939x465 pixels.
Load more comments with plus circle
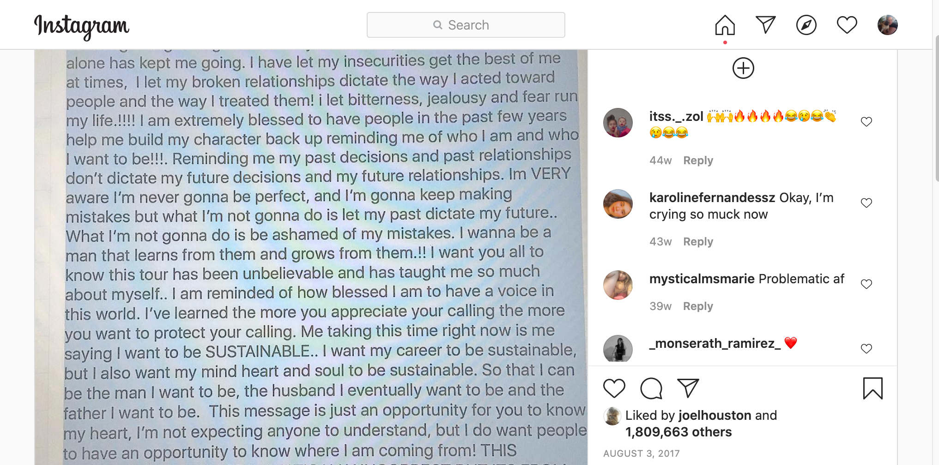point(743,68)
